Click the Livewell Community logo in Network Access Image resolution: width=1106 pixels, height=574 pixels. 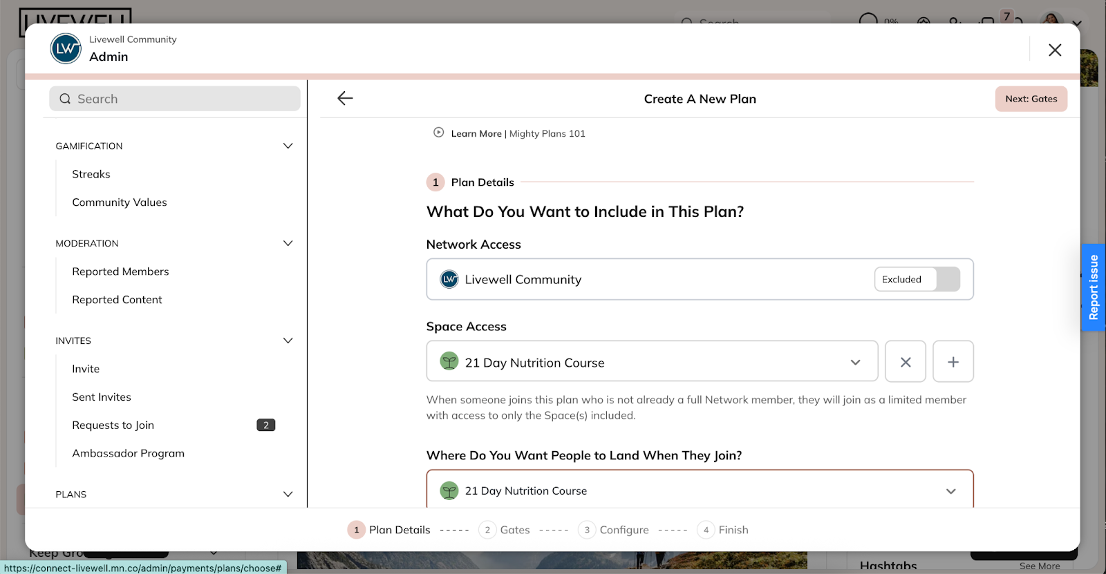(449, 279)
